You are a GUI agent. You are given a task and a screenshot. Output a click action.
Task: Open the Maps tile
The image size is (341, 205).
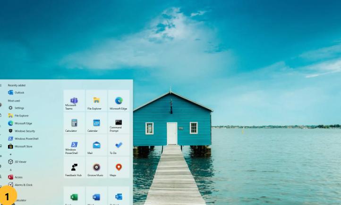pos(119,167)
